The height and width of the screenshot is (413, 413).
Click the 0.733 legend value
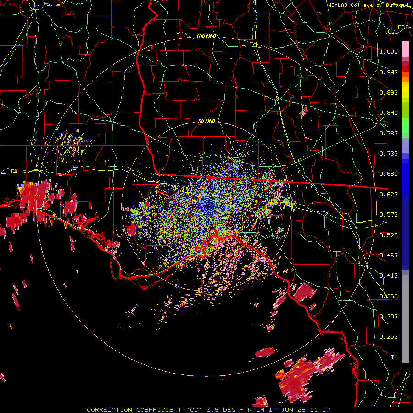point(389,154)
